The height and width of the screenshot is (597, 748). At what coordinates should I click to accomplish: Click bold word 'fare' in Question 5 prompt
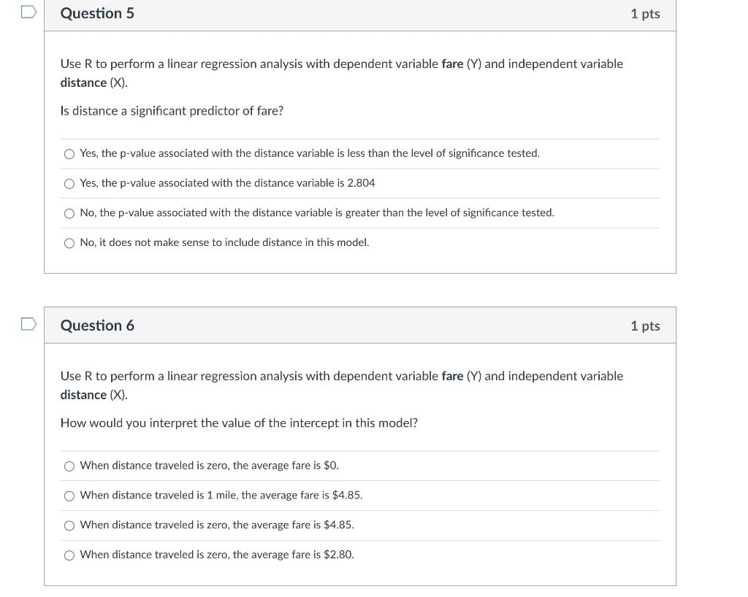pyautogui.click(x=452, y=64)
